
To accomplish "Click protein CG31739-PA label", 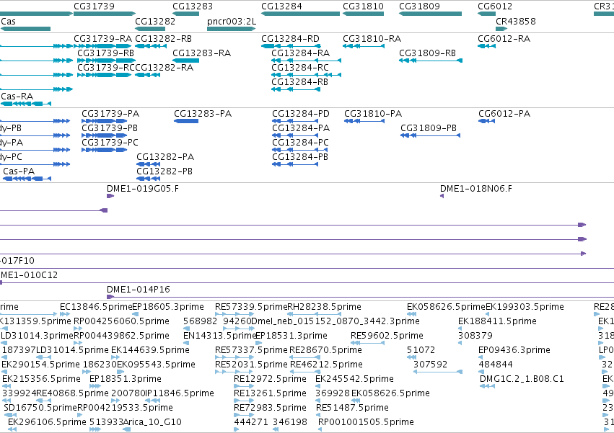I will point(110,114).
